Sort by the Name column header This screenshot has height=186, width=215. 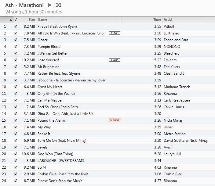tap(42, 20)
